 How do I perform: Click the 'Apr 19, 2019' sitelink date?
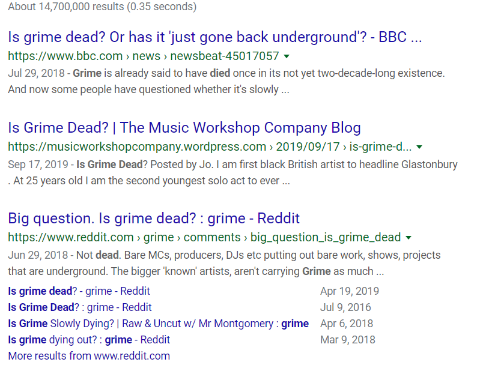350,291
